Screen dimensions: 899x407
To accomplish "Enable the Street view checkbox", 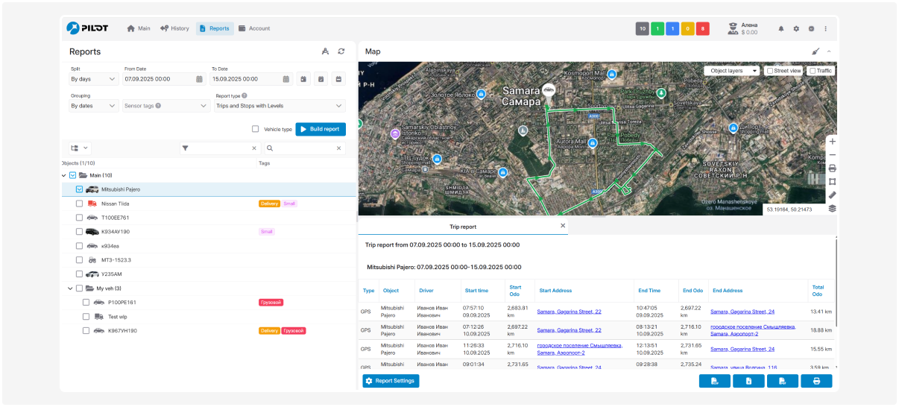I will tap(770, 71).
